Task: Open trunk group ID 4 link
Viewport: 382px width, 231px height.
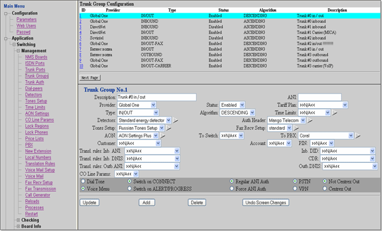Action: 80,32
